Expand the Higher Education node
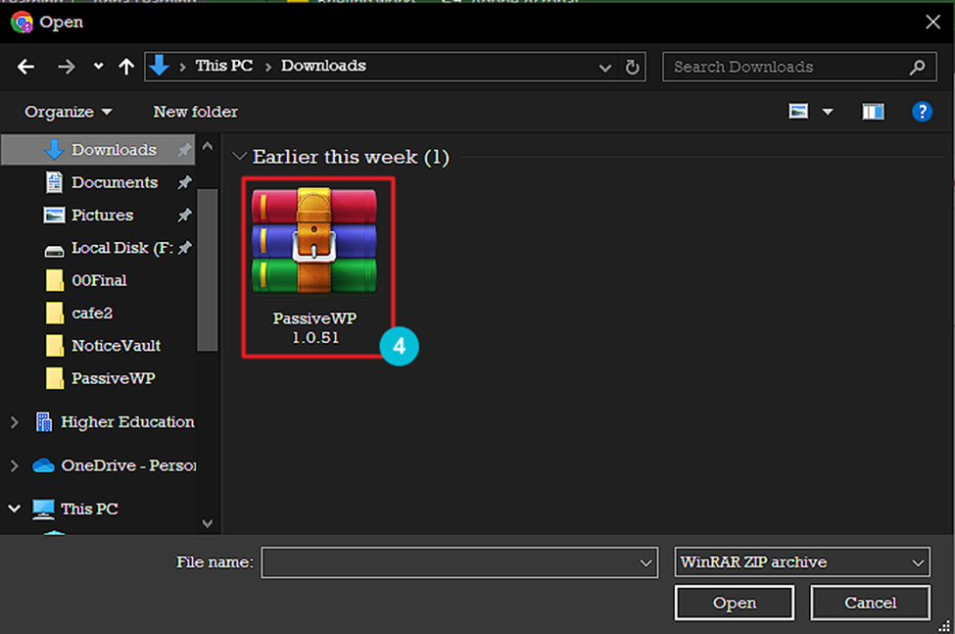955x634 pixels. click(15, 422)
